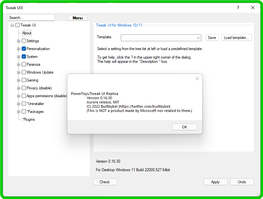This screenshot has height=199, width=263.
Task: Close the Tweak UIX window
Action: click(x=252, y=8)
